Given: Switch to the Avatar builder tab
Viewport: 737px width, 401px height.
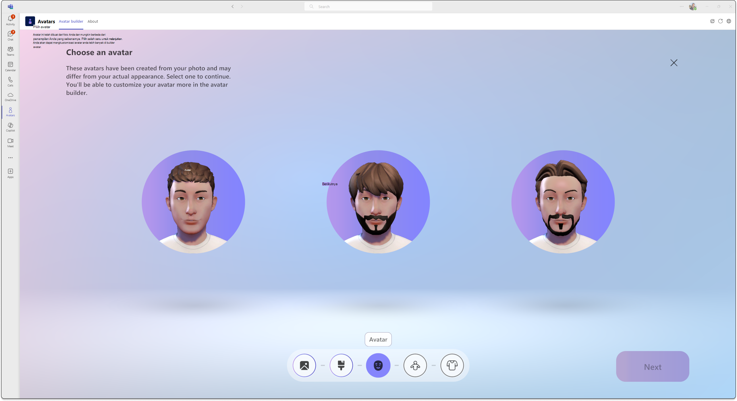Looking at the screenshot, I should pyautogui.click(x=71, y=21).
